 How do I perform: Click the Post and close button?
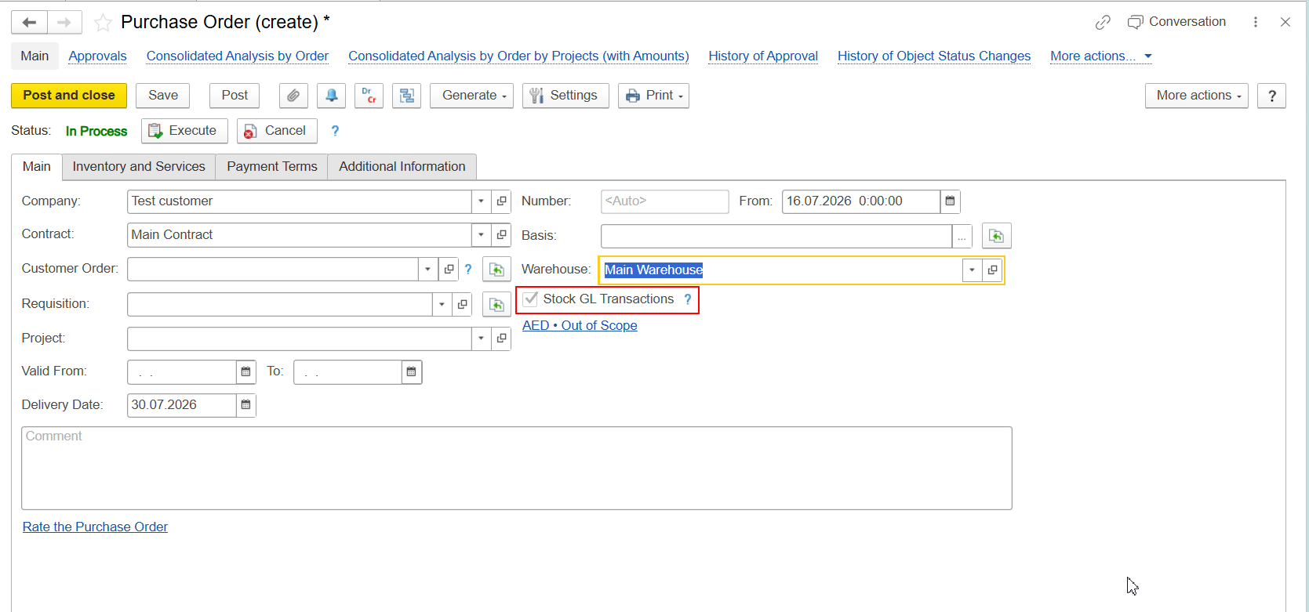(69, 96)
